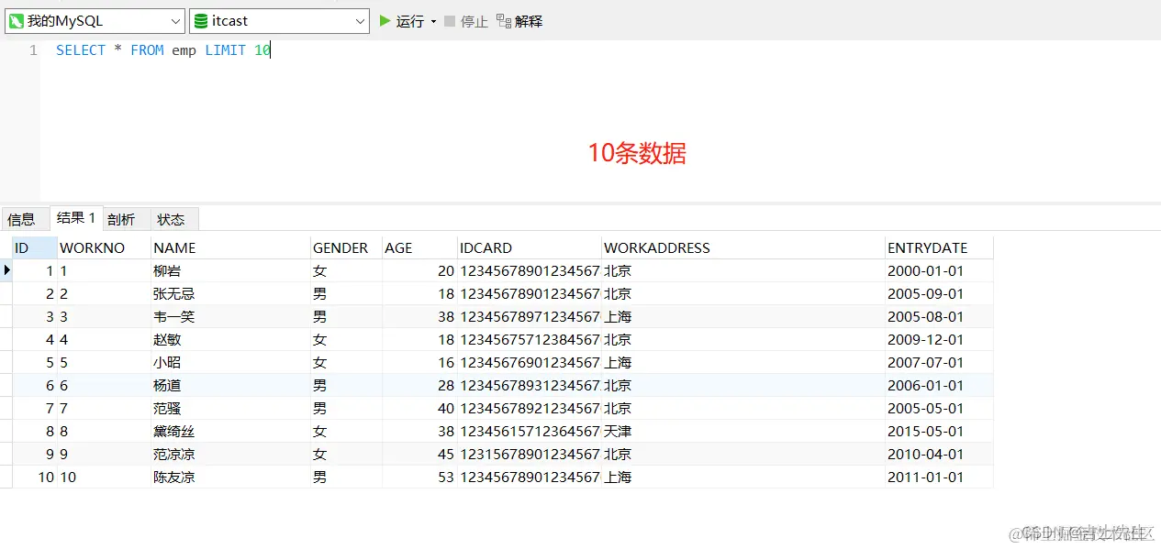
Task: Click entry date 2006-01-01
Action: [x=939, y=385]
